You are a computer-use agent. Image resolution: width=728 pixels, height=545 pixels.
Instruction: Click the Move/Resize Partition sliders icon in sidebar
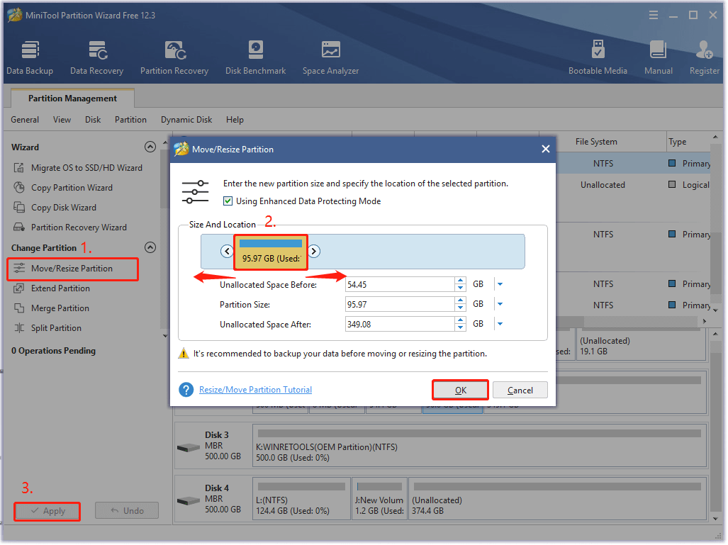(x=18, y=269)
